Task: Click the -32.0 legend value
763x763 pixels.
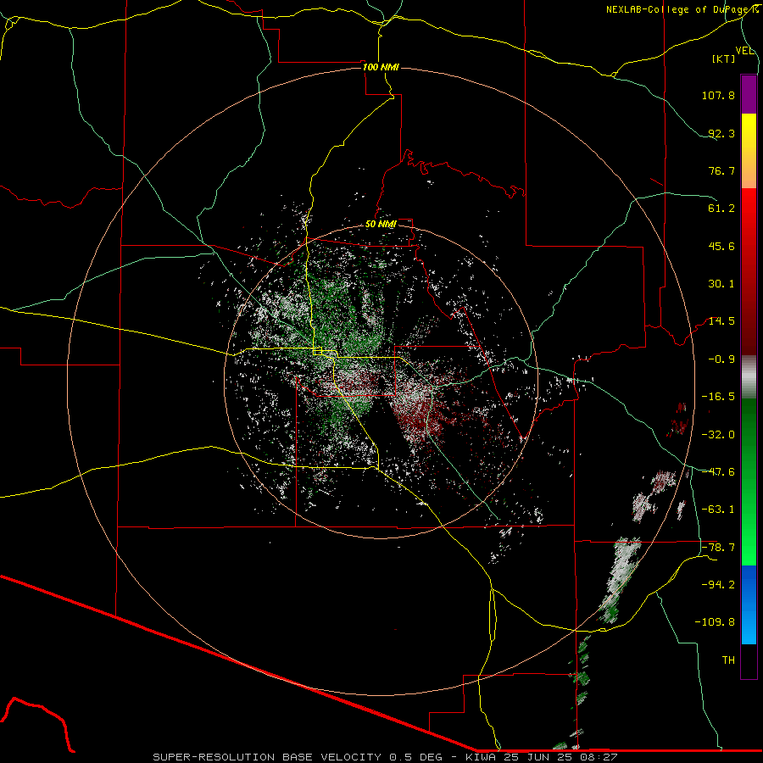Action: (718, 435)
